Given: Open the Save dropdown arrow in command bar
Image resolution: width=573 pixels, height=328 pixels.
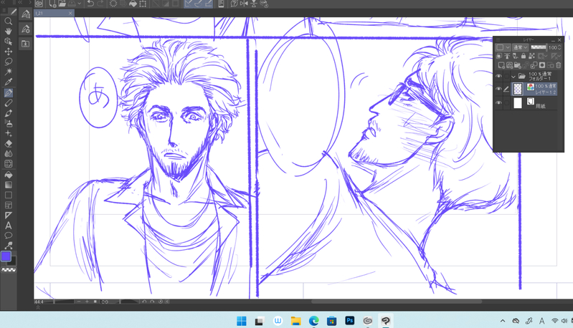Looking at the screenshot, I should (x=80, y=4).
